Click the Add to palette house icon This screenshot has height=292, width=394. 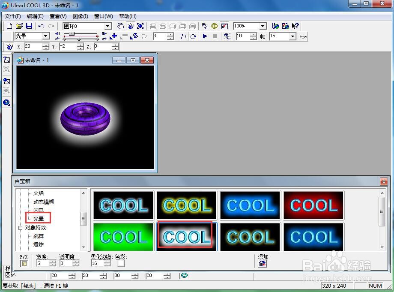click(x=263, y=264)
